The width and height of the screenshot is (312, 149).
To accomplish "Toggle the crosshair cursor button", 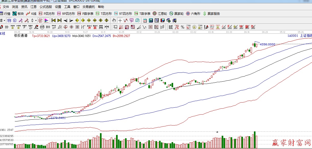I will (120, 20).
